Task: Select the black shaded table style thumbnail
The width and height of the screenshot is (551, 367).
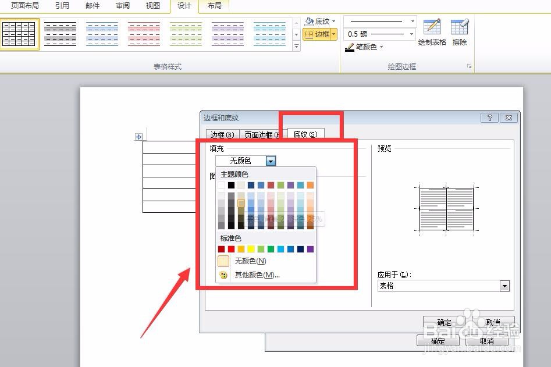Action: (60, 34)
